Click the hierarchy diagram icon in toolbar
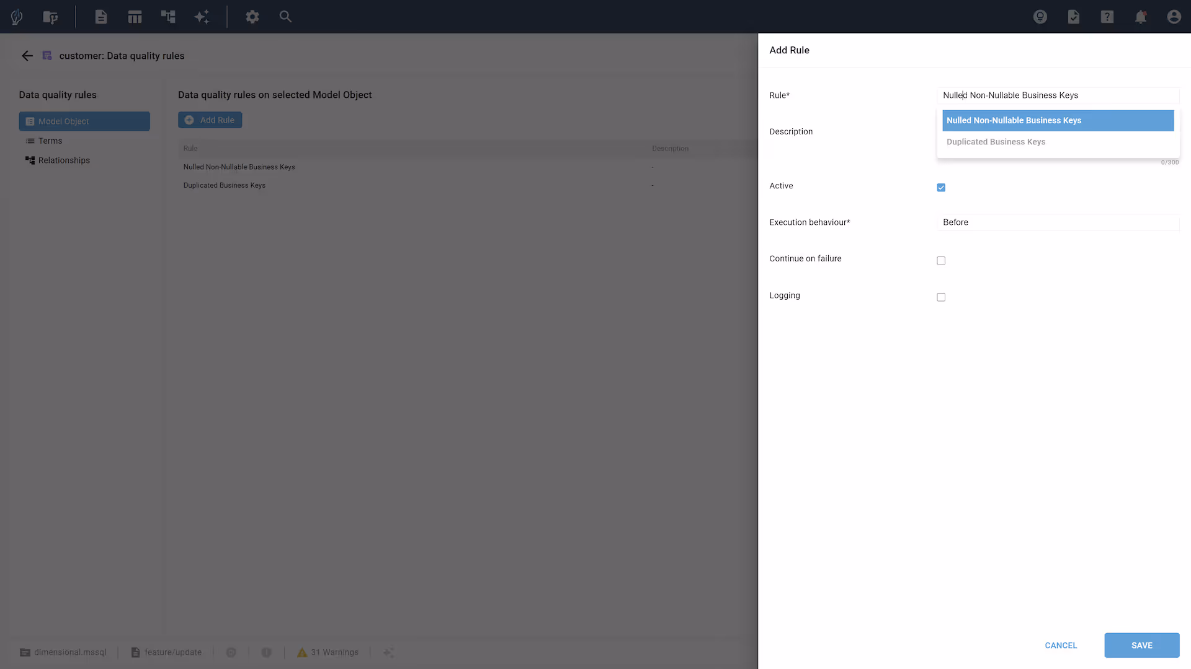 pyautogui.click(x=168, y=17)
